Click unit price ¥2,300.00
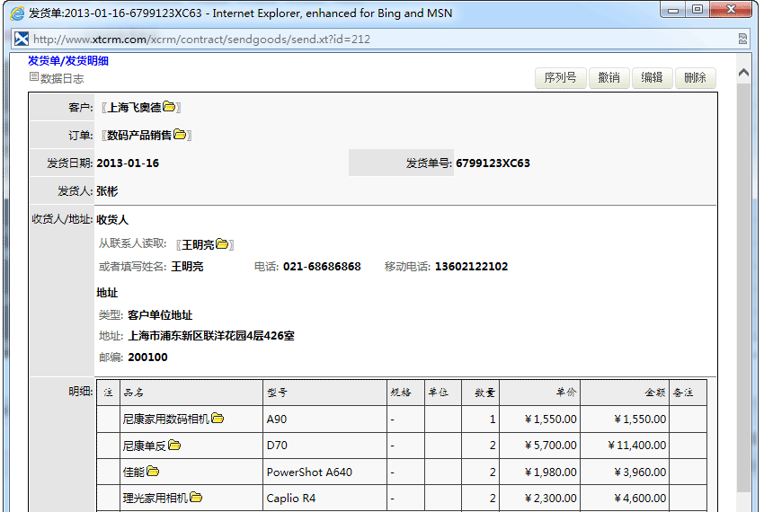 coord(551,499)
